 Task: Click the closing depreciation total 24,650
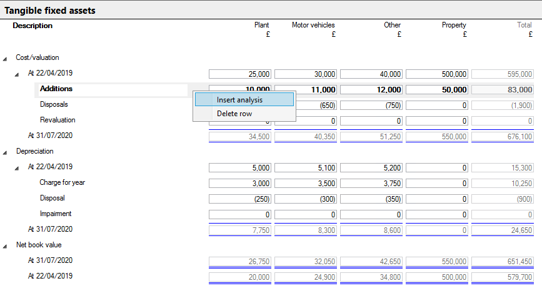(x=503, y=230)
